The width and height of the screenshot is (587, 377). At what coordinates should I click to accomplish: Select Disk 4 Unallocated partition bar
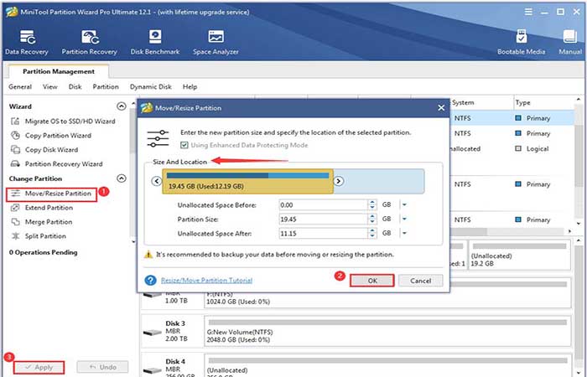tap(387, 366)
